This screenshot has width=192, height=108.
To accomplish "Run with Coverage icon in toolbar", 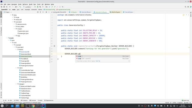I will (40, 7).
